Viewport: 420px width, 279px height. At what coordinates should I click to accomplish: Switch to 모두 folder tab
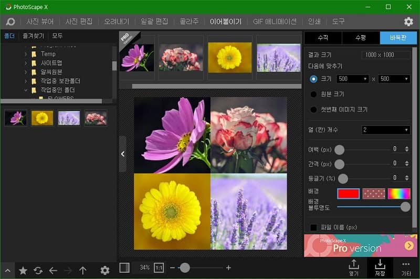(x=57, y=36)
